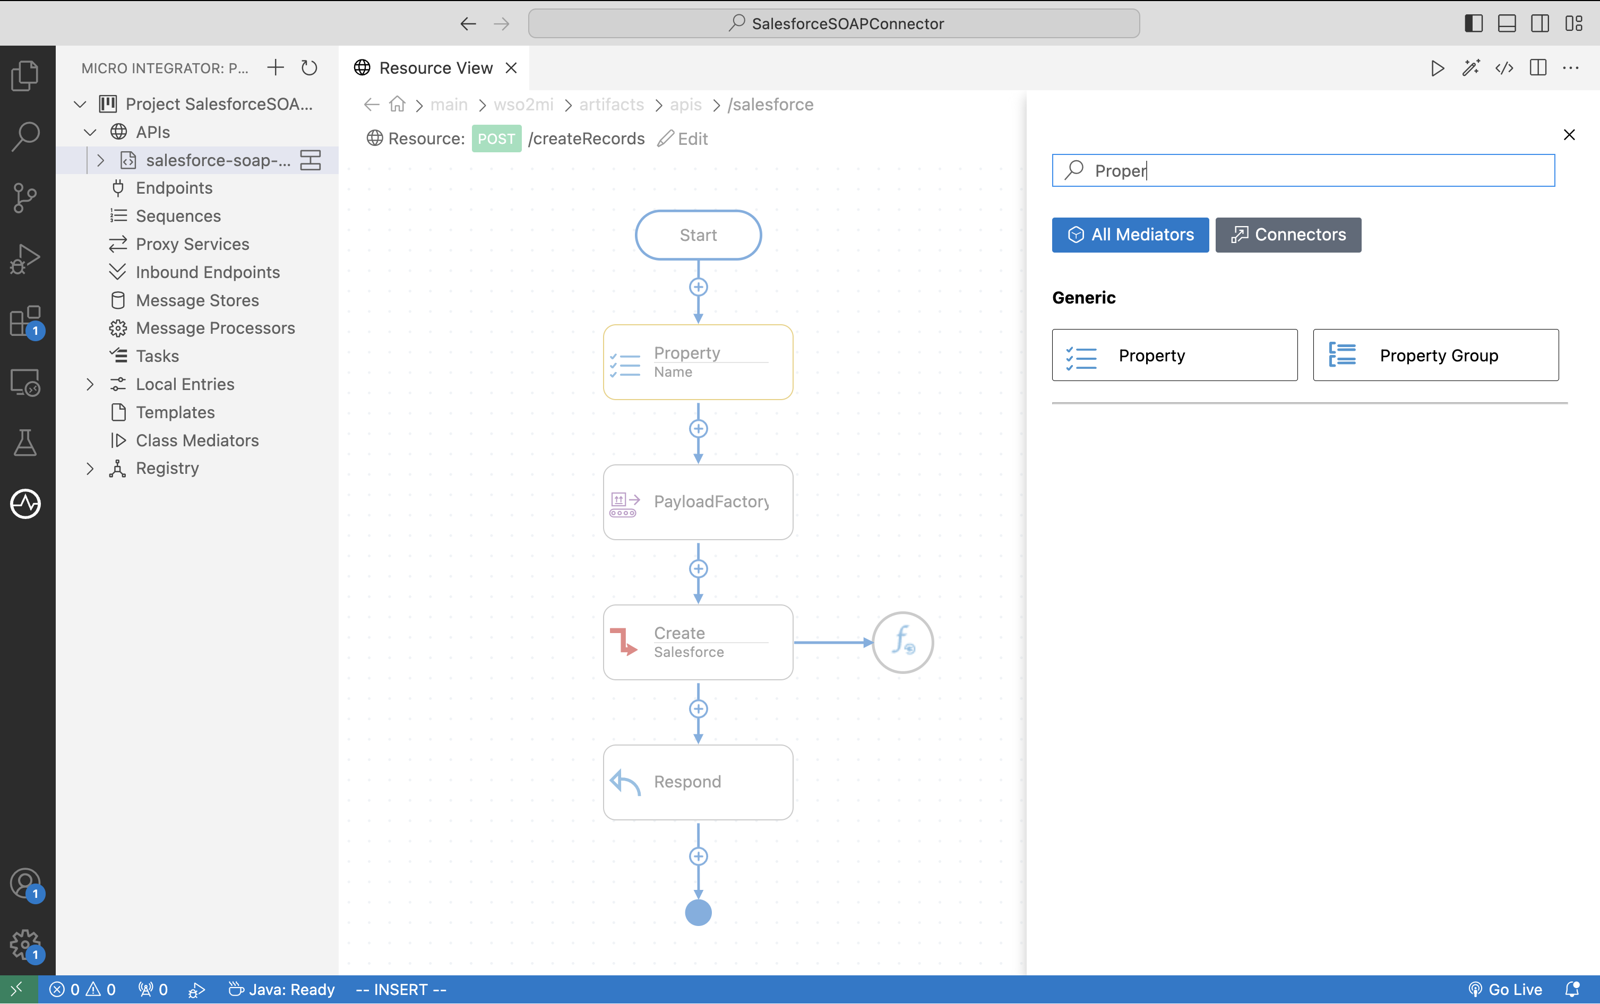Expand salesforce-soap API tree item

click(101, 160)
